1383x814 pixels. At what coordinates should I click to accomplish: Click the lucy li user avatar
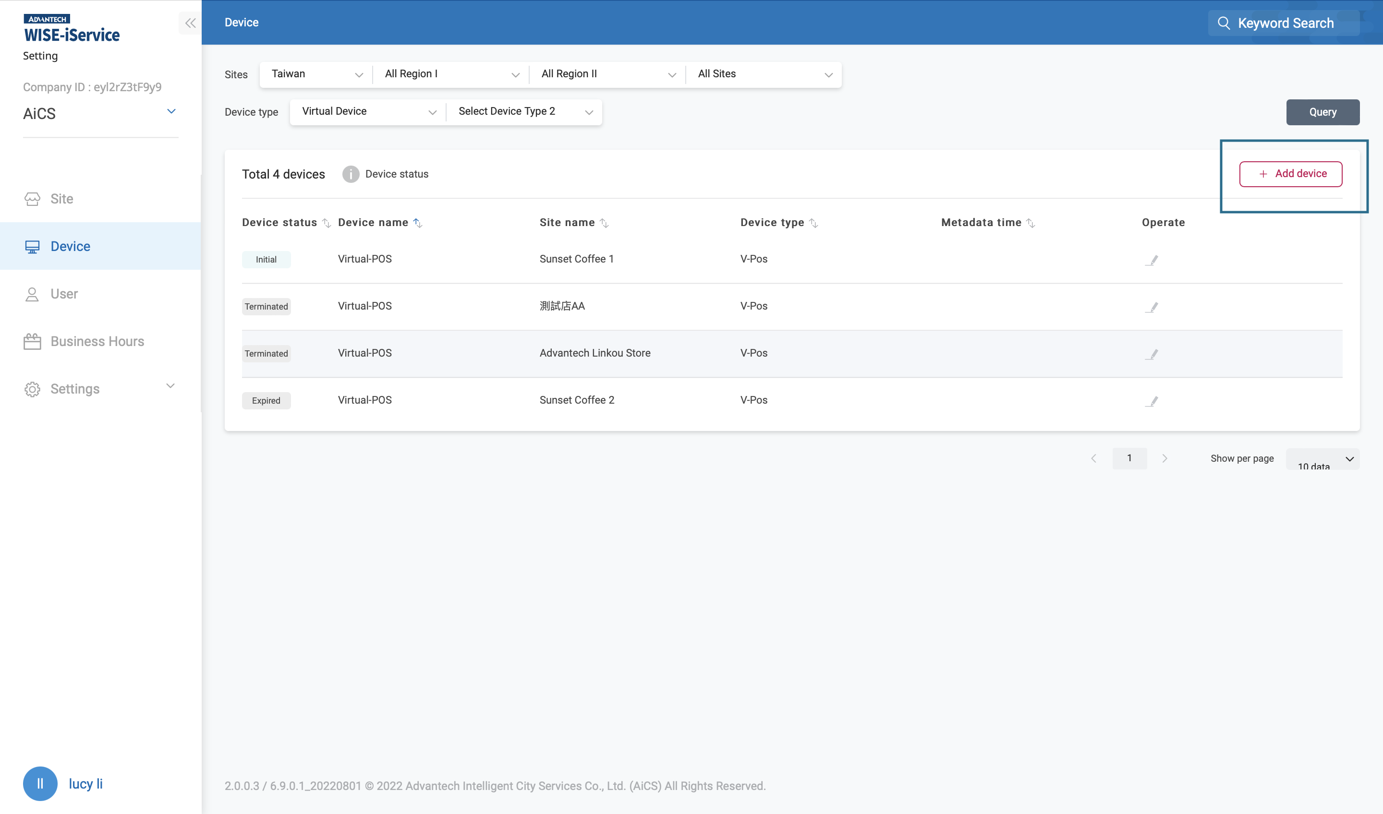[x=40, y=783]
